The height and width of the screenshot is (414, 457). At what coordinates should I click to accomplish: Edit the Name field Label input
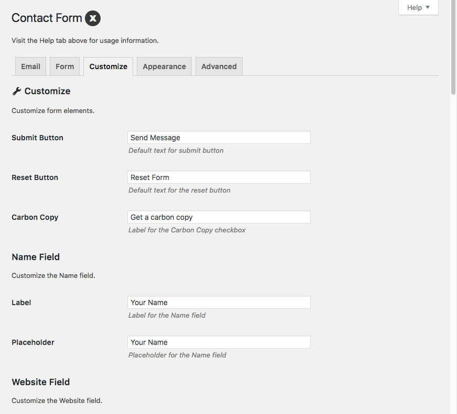pos(219,303)
